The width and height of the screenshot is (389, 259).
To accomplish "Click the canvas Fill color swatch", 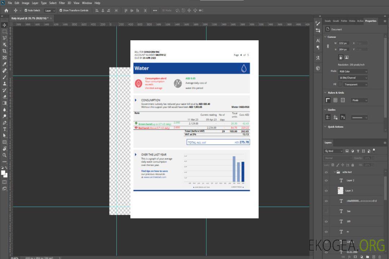I will coord(340,84).
